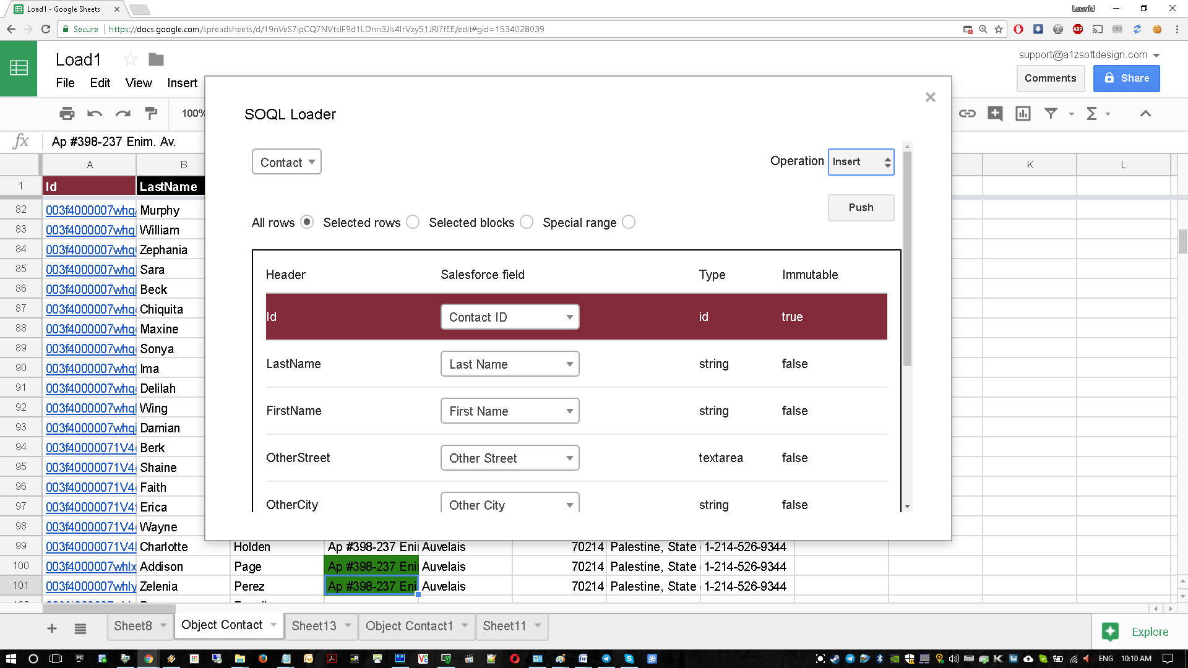Change the Operation from Insert
Image resolution: width=1188 pixels, height=668 pixels.
[861, 161]
